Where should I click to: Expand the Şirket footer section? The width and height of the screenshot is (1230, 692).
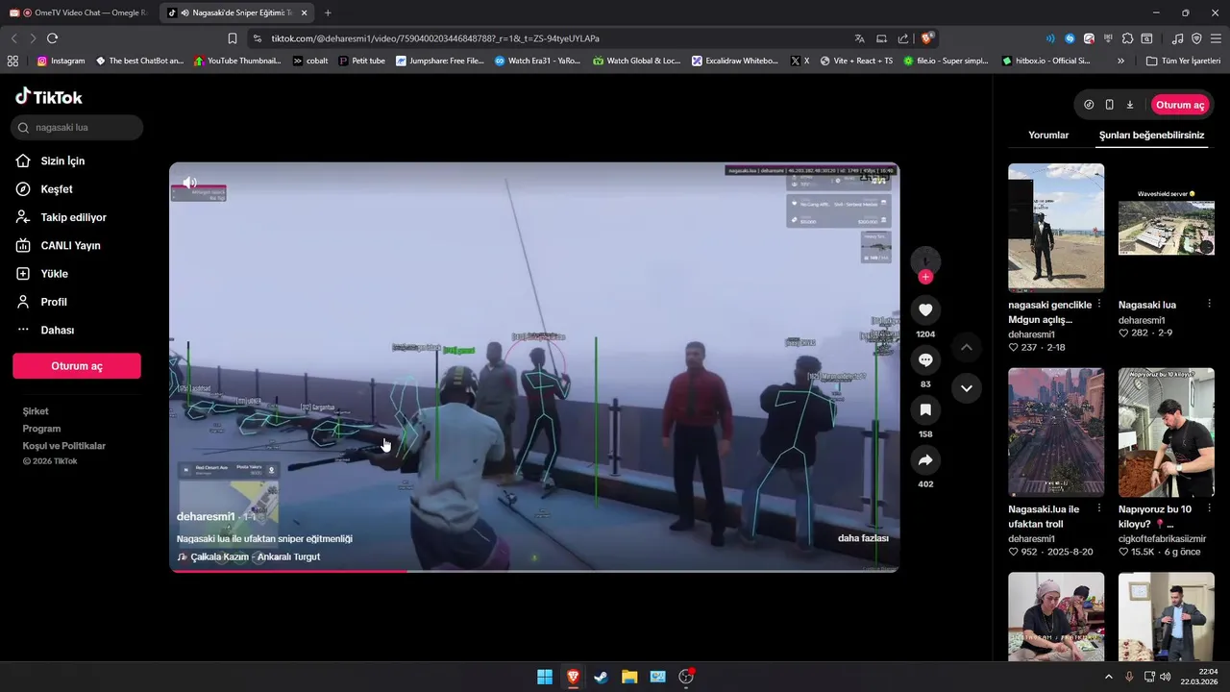coord(36,411)
